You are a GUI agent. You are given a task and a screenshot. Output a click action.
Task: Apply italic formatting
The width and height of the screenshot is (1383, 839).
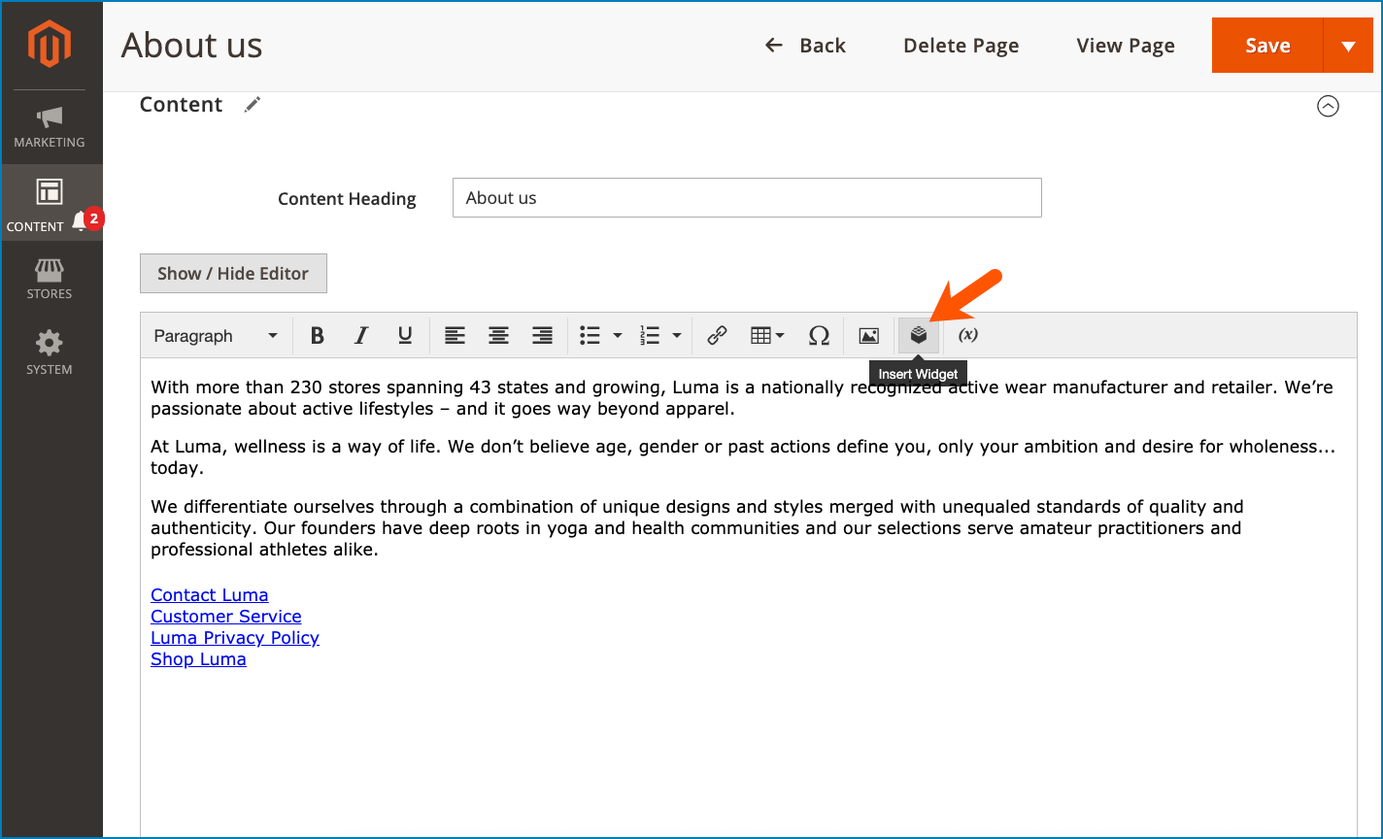[x=360, y=335]
